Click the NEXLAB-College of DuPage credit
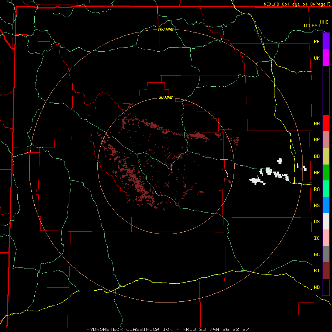332x332 pixels. [x=297, y=4]
